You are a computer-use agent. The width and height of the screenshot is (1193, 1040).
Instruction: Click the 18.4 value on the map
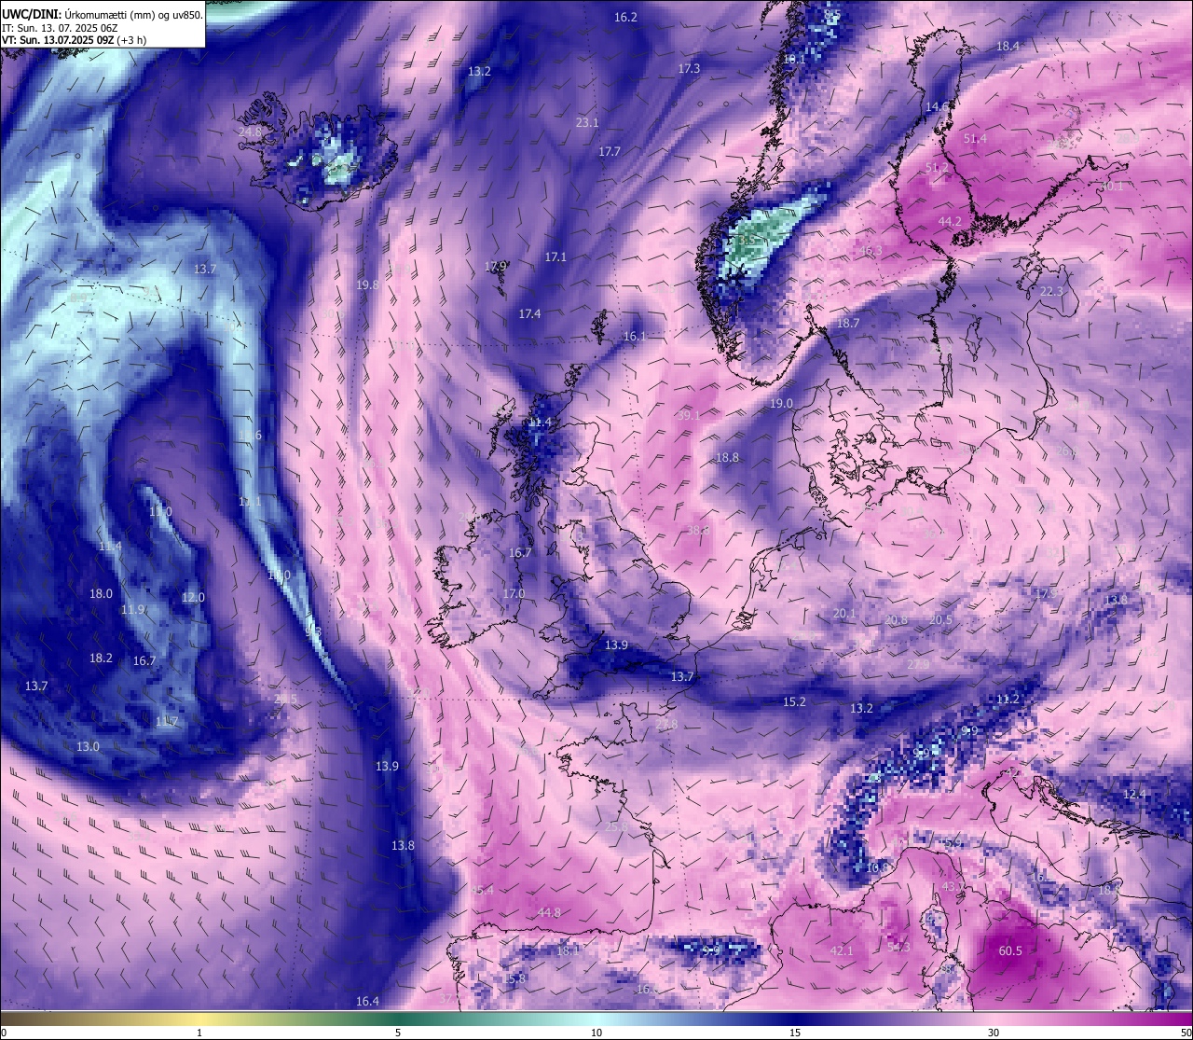click(1008, 46)
